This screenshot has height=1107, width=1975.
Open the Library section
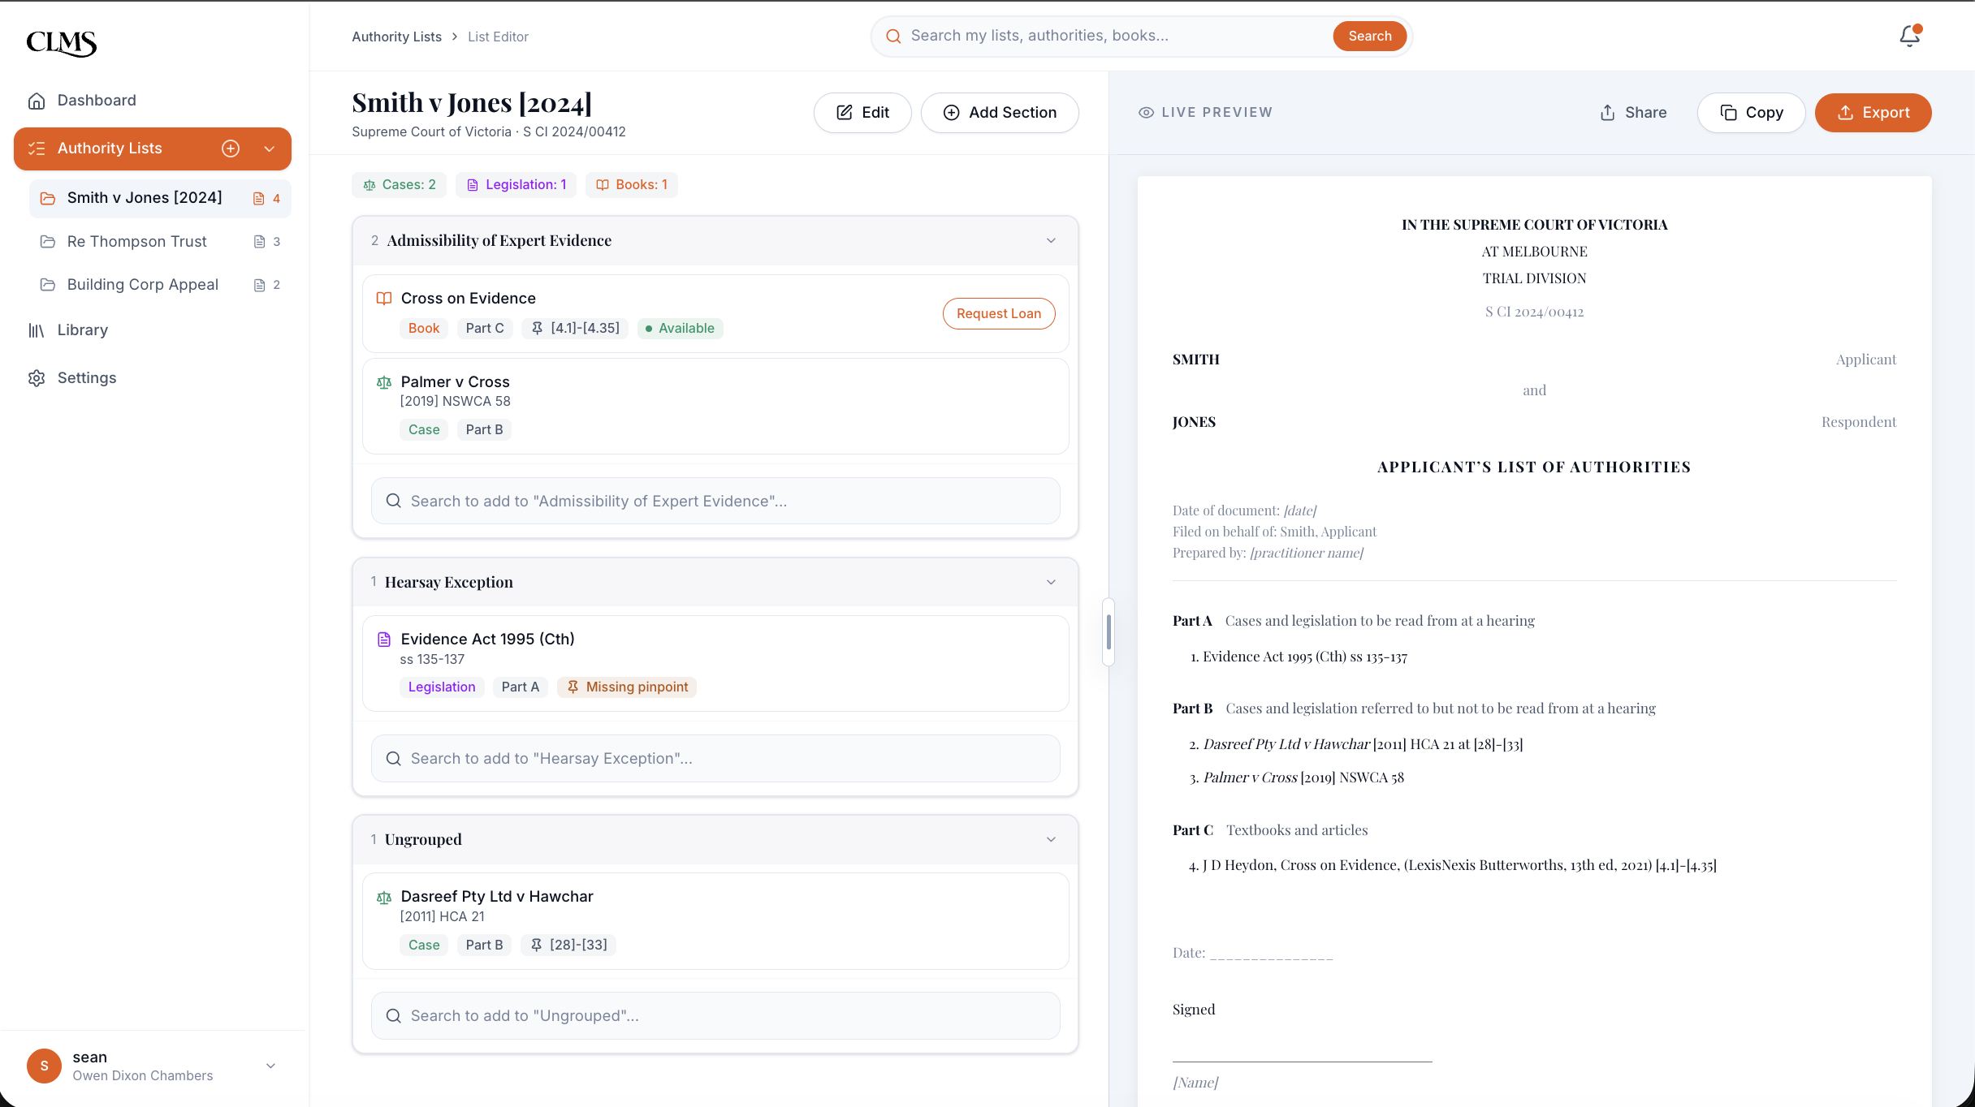(82, 330)
